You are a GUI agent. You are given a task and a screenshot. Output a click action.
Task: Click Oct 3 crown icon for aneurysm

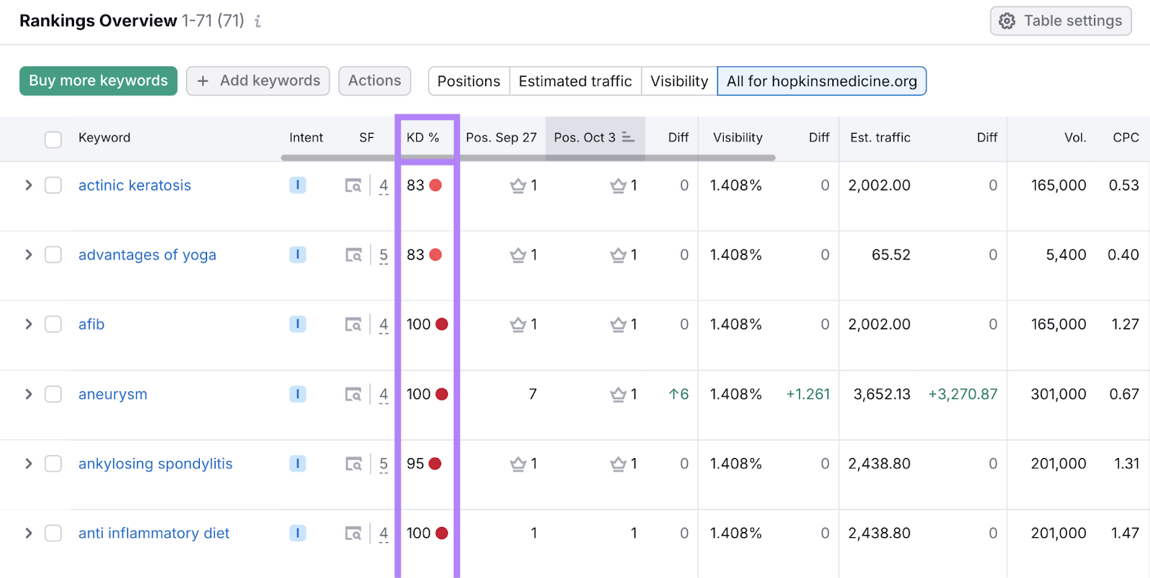click(x=618, y=395)
